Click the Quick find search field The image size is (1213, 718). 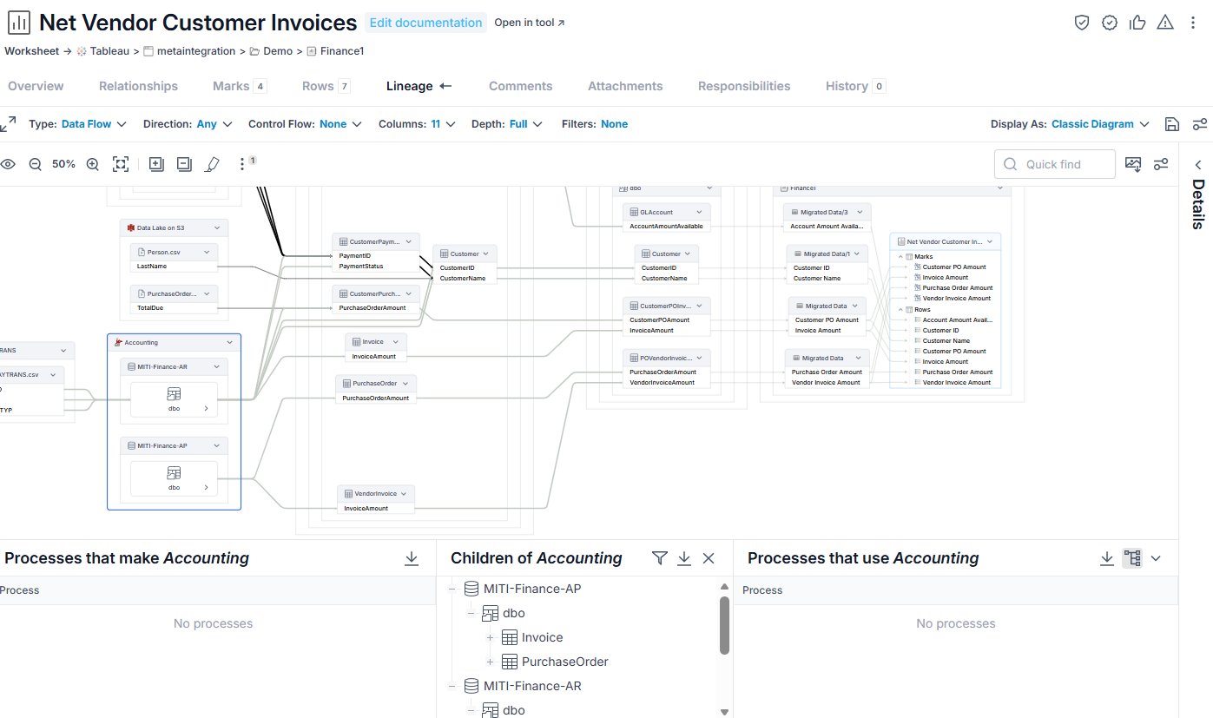(1055, 164)
